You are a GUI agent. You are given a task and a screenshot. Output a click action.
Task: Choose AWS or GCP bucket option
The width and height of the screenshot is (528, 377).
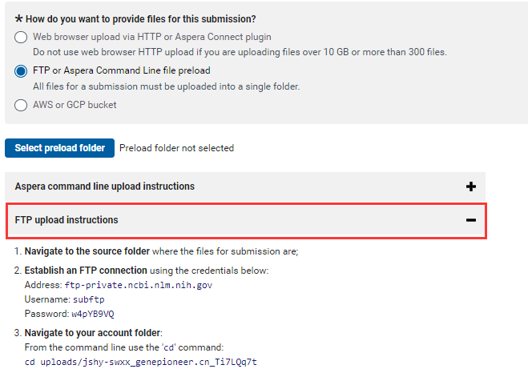click(x=21, y=105)
